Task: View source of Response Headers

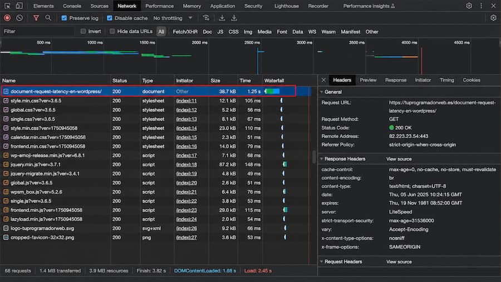Action: tap(399, 159)
